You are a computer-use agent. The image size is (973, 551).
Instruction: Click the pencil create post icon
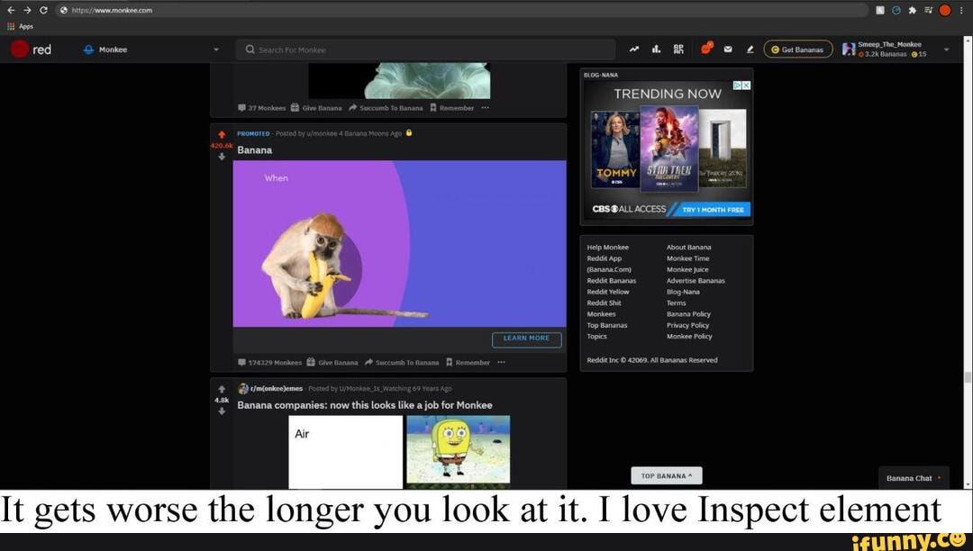tap(750, 50)
